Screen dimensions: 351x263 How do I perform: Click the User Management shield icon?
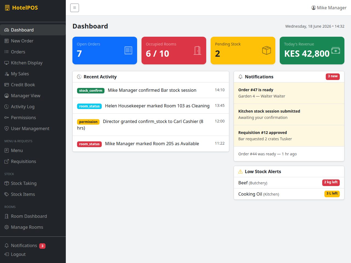click(7, 128)
